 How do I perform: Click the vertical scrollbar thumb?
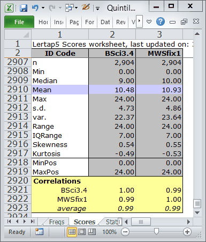(197, 203)
